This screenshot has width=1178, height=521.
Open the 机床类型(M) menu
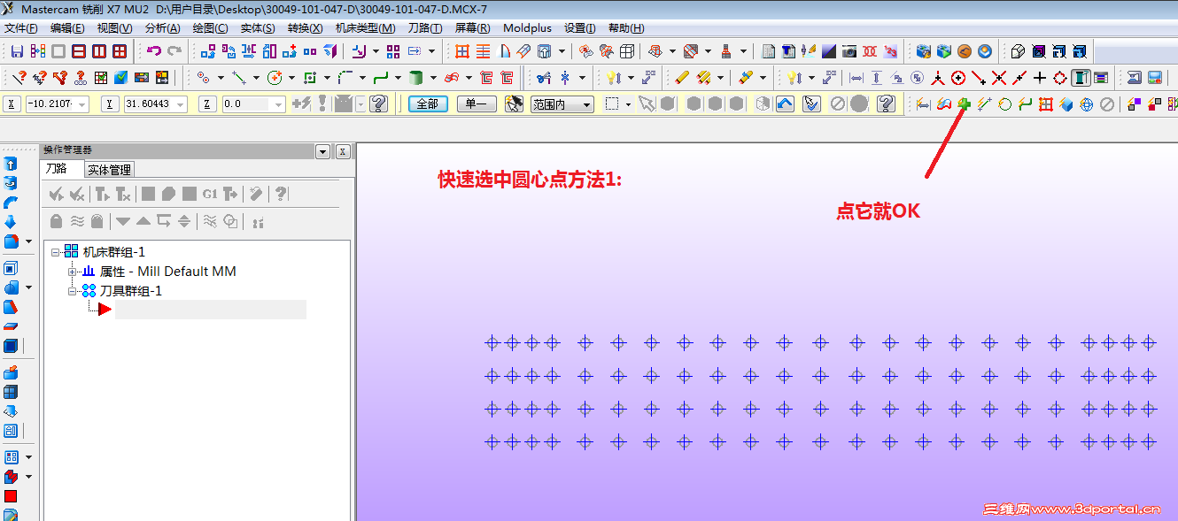(366, 28)
